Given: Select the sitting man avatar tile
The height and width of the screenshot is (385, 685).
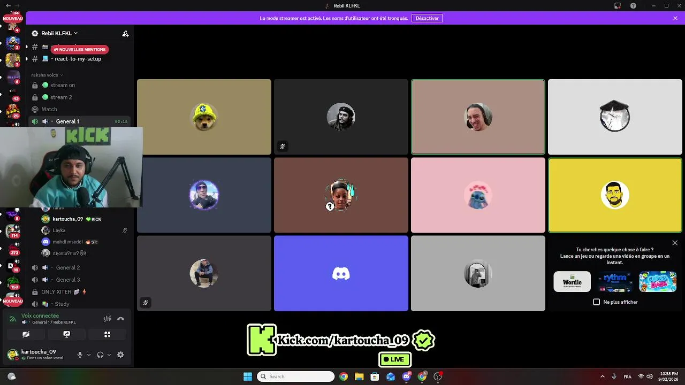Looking at the screenshot, I should pyautogui.click(x=204, y=273).
